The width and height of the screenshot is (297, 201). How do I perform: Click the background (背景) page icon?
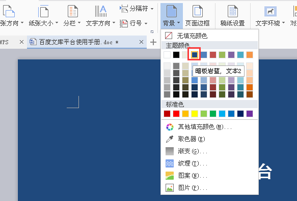[x=172, y=11]
